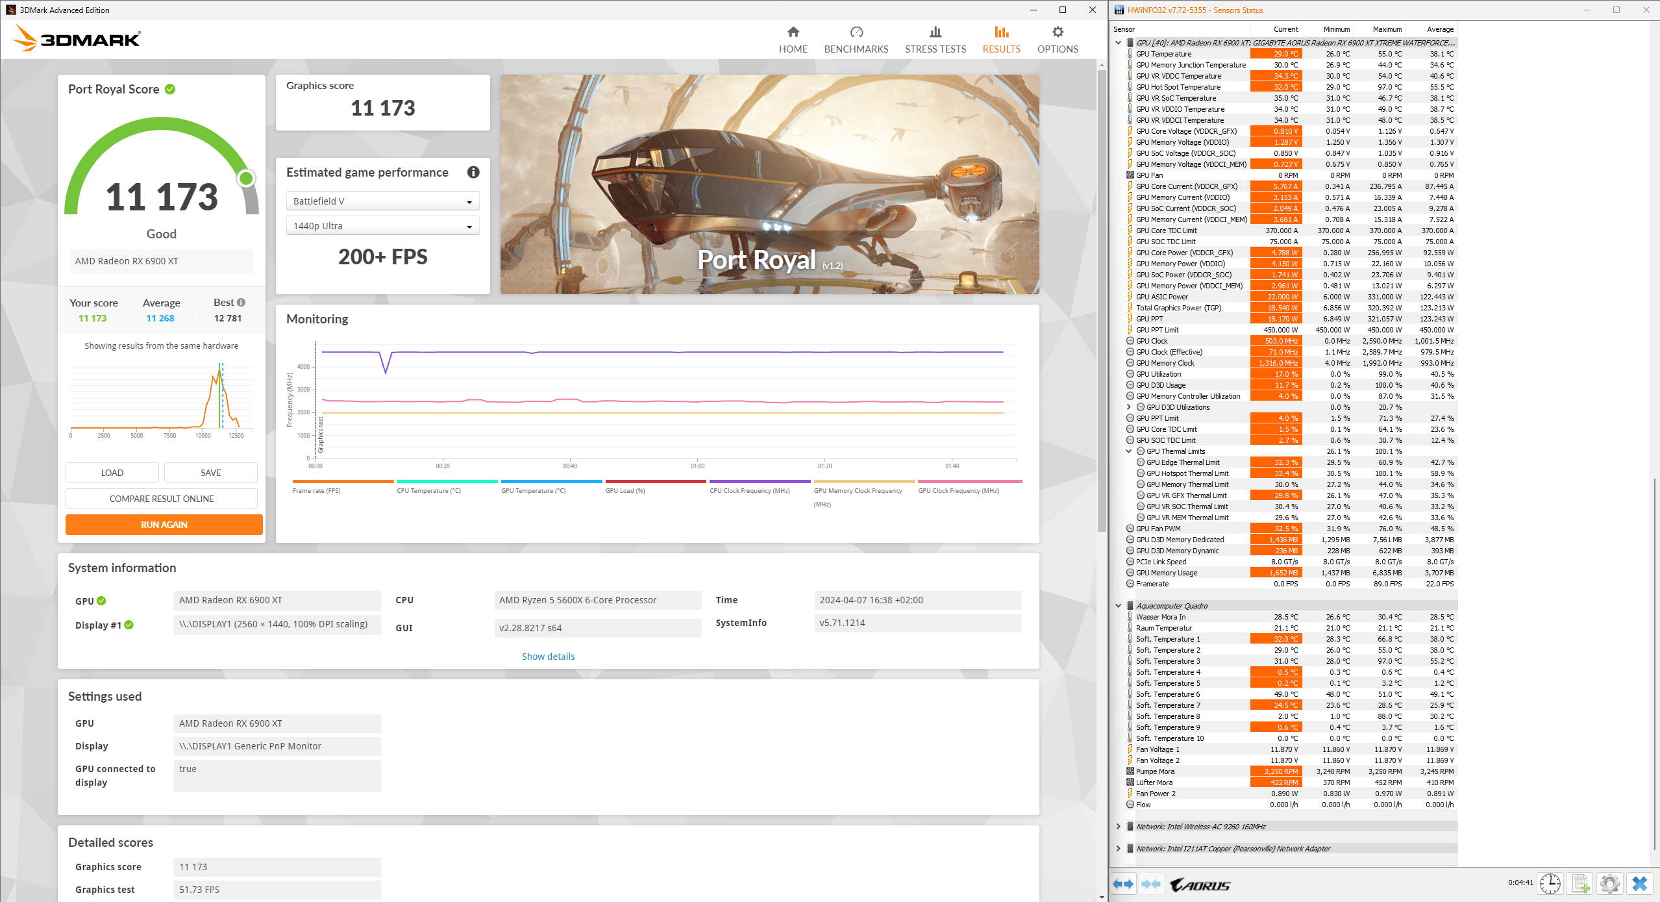Click the Current column header
Viewport: 1660px width, 902px height.
[x=1276, y=29]
